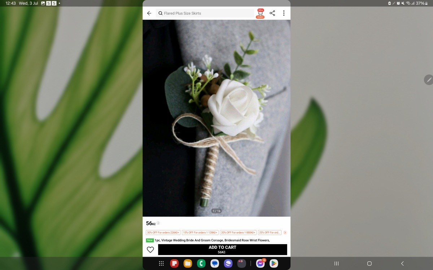Select the '30% OFF For orders 226Kč+' coupon

(163, 233)
